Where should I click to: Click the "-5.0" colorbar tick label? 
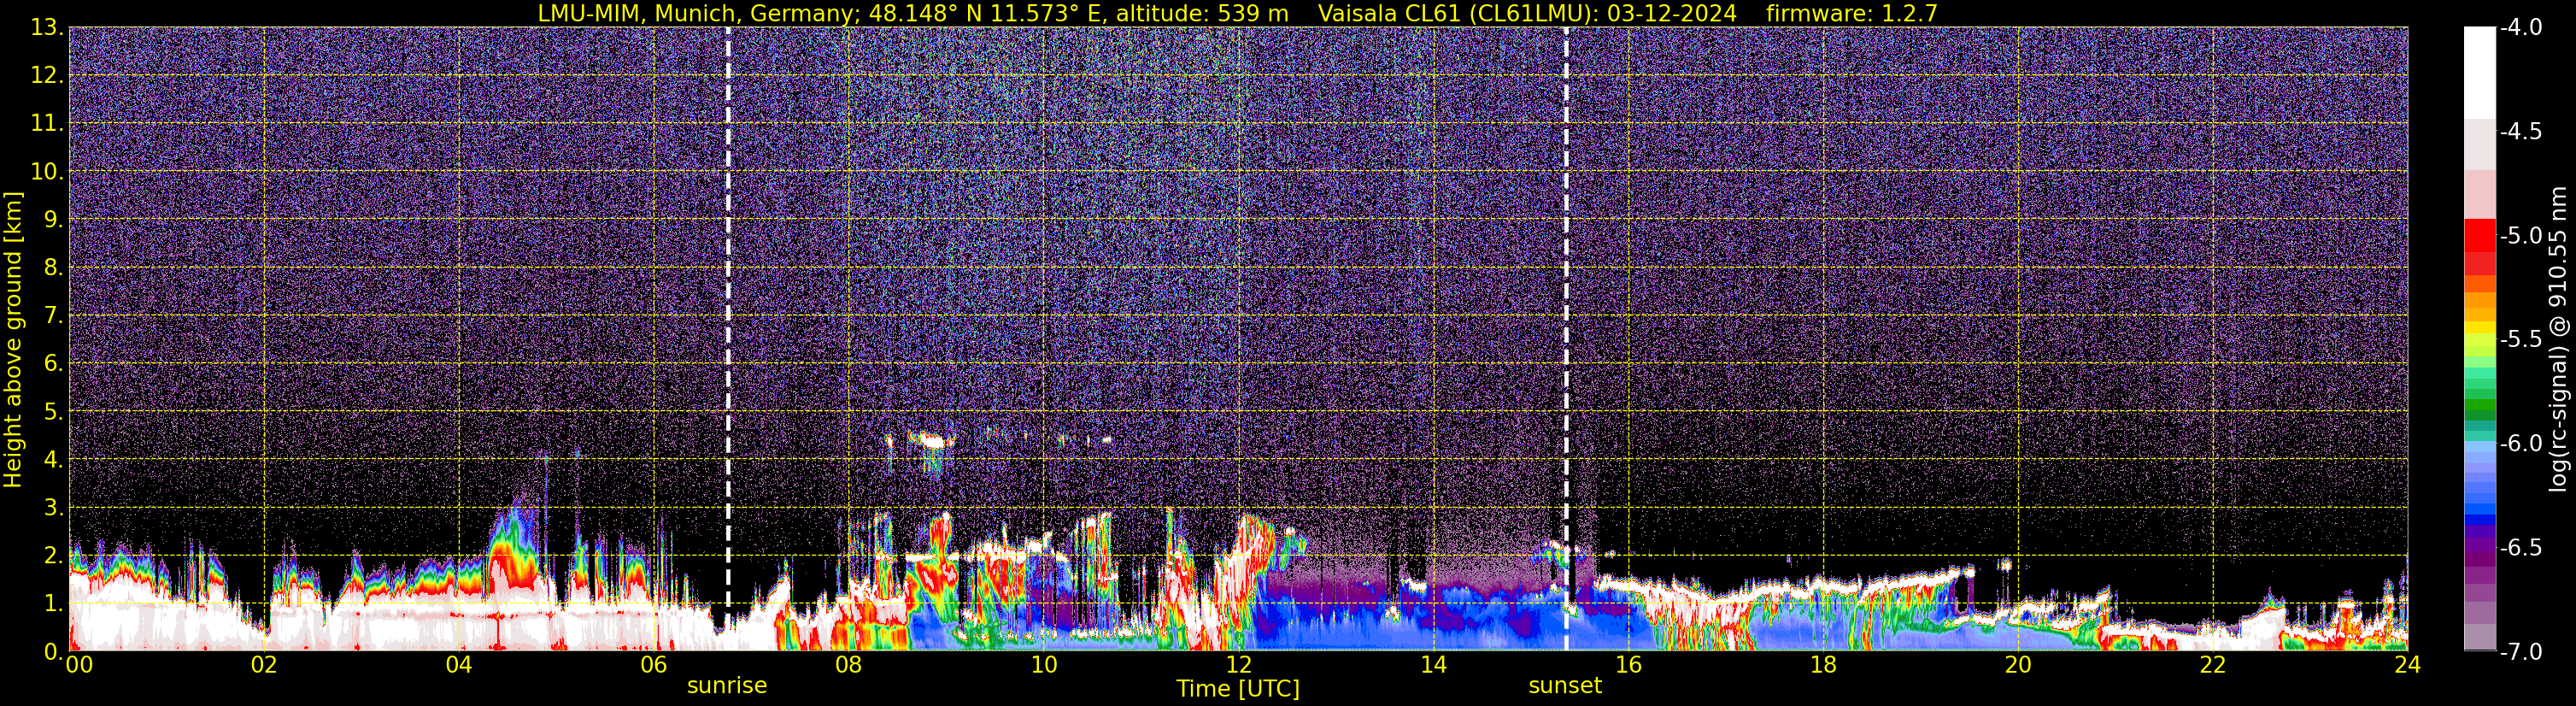click(2520, 235)
